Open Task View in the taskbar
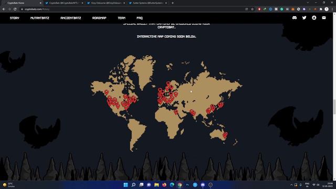This screenshot has width=336, height=189. (141, 185)
